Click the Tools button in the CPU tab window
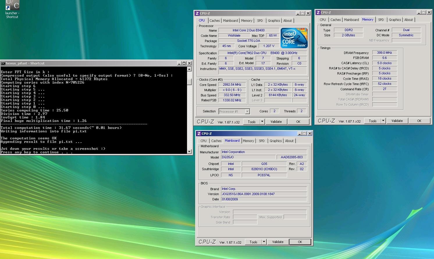The width and height of the screenshot is (434, 259). tap(252, 122)
